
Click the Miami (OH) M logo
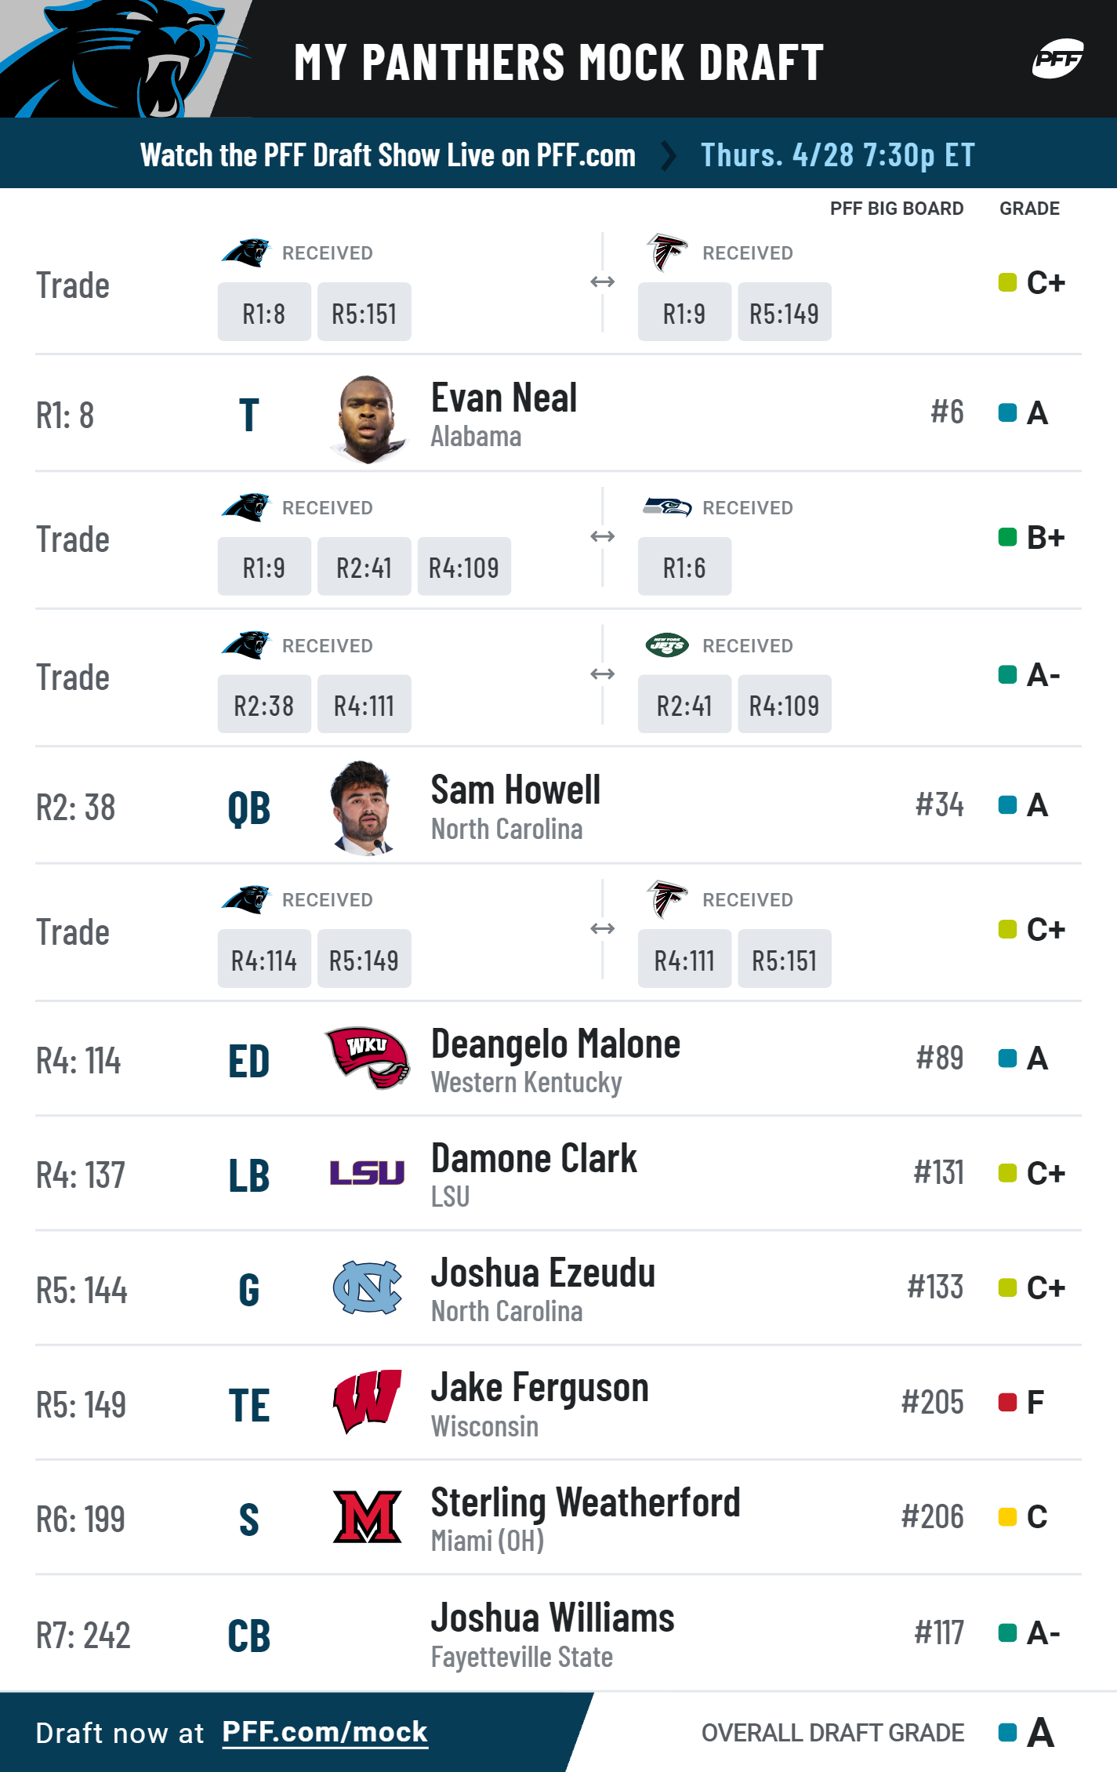(367, 1517)
